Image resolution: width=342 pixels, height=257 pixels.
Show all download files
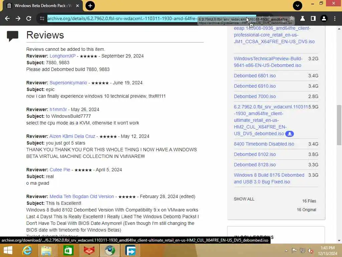pyautogui.click(x=244, y=199)
